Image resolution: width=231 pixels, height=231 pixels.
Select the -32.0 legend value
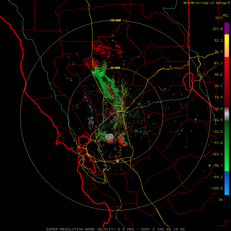click(217, 132)
